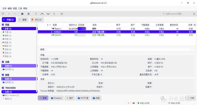The width and height of the screenshot is (197, 105).
Task: Sort by the 剩余时间 column header
Action: (174, 25)
